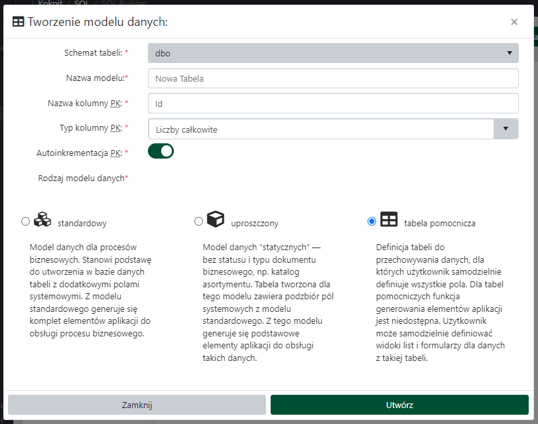The width and height of the screenshot is (538, 424).
Task: Click the stacked cubes standardowy icon
Action: (x=42, y=220)
